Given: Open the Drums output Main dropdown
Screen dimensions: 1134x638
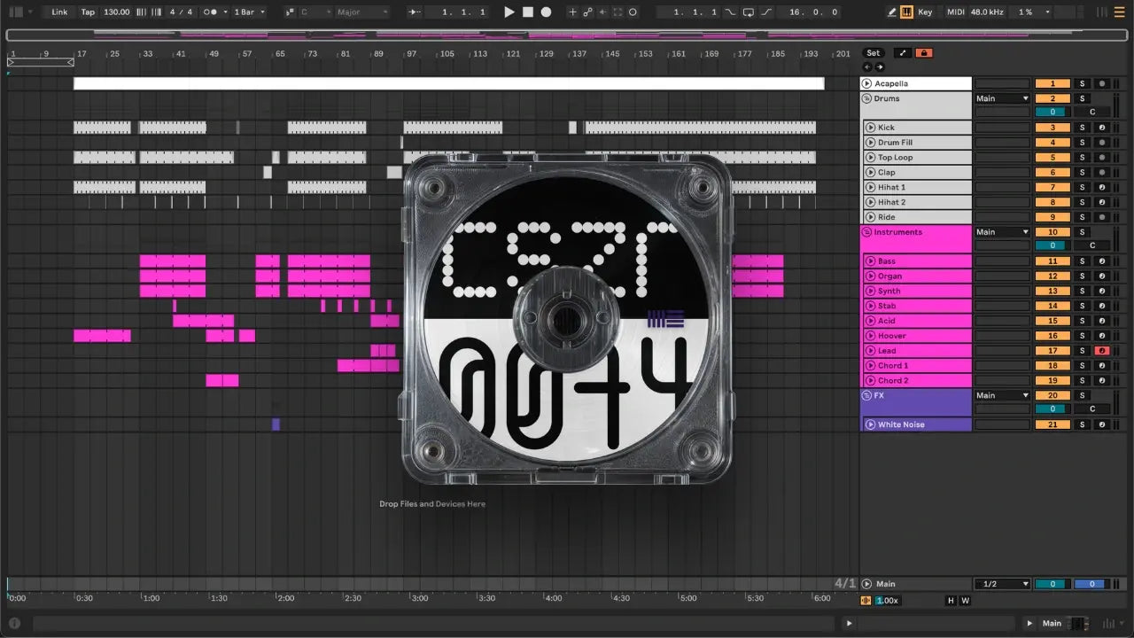Looking at the screenshot, I should pyautogui.click(x=1002, y=98).
